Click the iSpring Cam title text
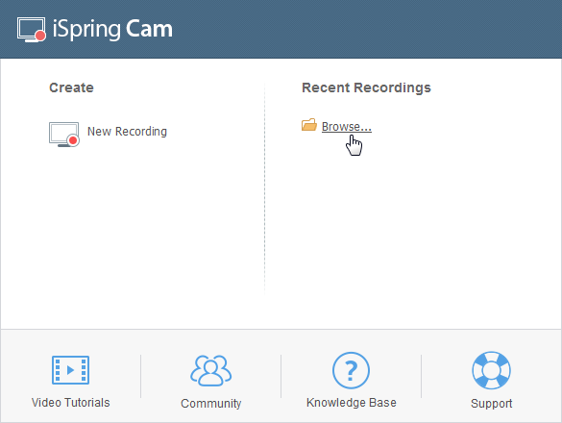This screenshot has height=423, width=562. click(x=112, y=29)
